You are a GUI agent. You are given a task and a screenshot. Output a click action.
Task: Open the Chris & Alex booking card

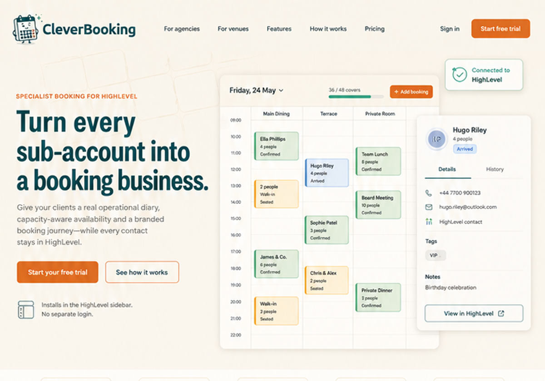[x=327, y=280]
